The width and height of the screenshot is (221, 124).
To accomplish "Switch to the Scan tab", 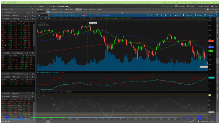I will (61, 9).
